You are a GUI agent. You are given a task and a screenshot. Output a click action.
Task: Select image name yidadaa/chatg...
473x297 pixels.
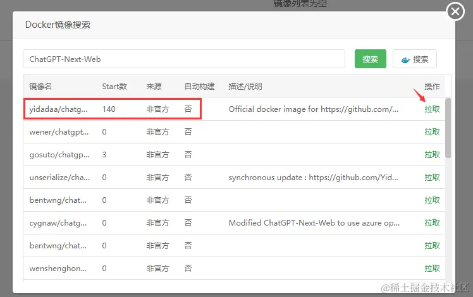click(x=58, y=109)
